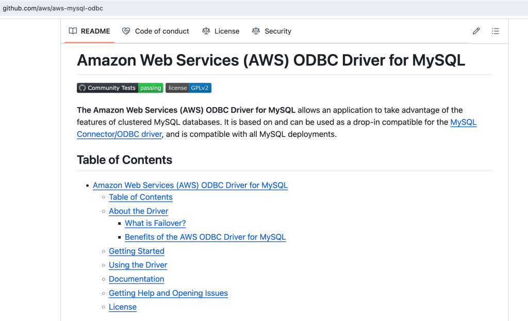
Task: Open the License tab
Action: (x=221, y=31)
